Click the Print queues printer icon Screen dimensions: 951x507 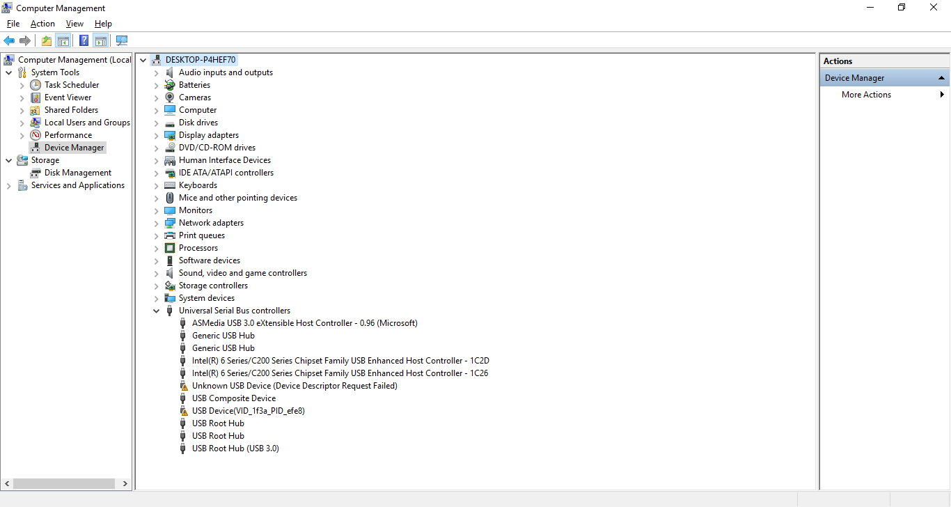click(170, 235)
